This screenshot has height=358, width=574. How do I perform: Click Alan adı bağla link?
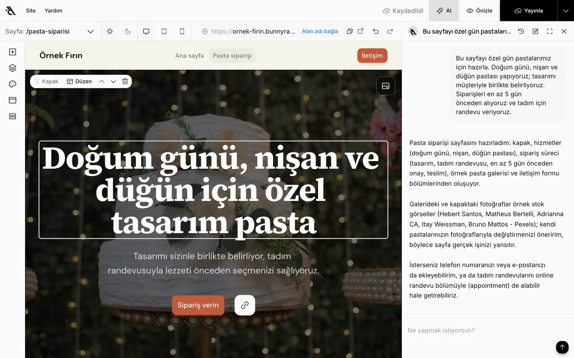coord(320,31)
